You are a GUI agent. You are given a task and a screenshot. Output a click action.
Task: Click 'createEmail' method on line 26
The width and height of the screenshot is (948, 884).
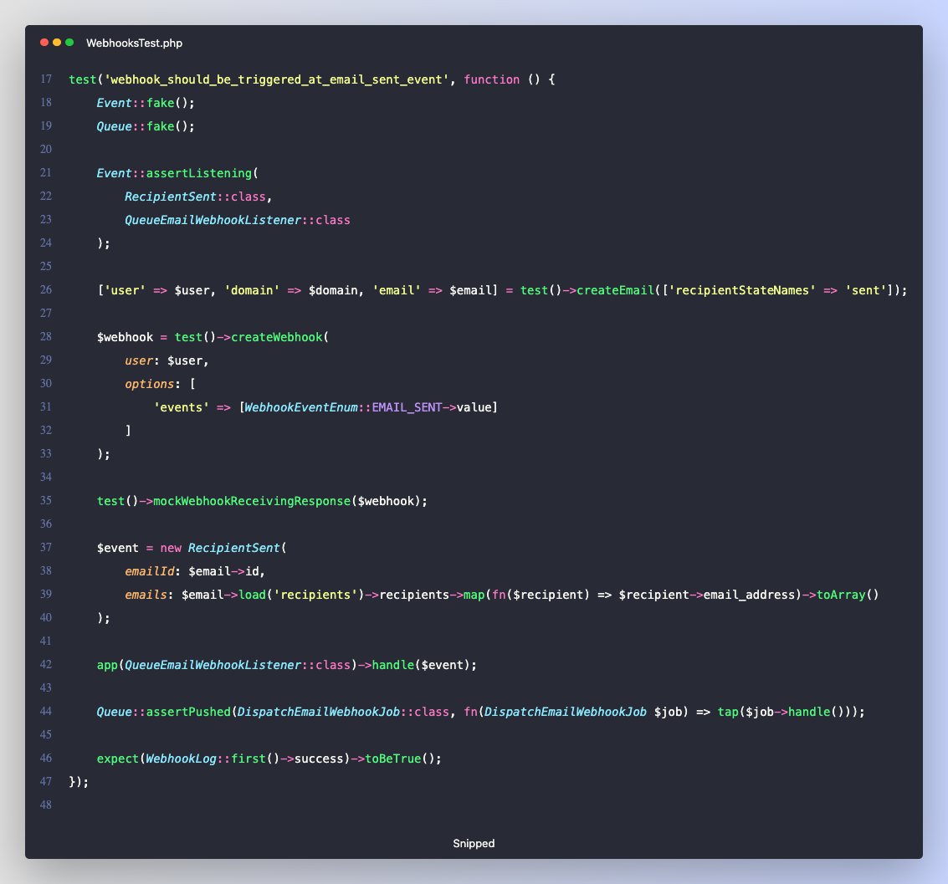[616, 290]
